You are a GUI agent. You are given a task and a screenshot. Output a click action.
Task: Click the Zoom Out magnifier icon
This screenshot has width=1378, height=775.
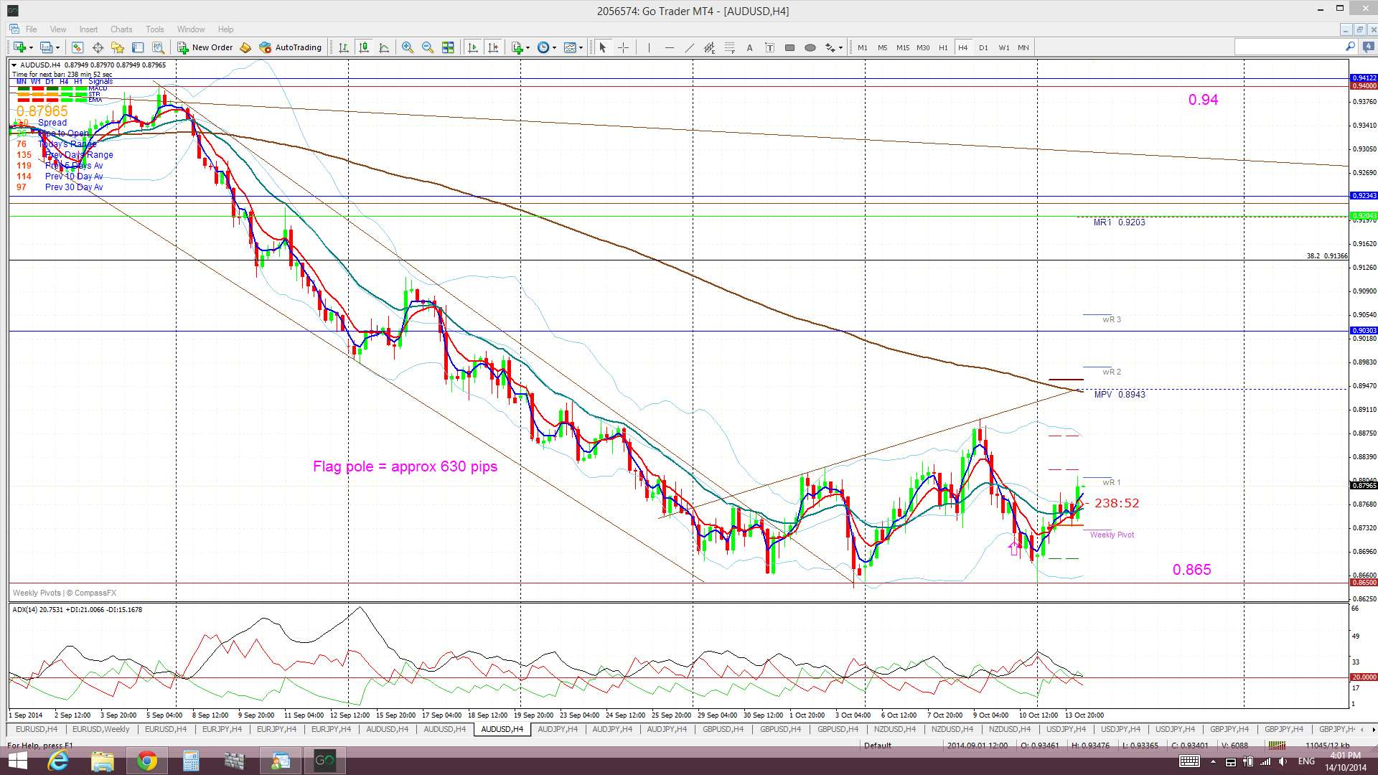(428, 47)
